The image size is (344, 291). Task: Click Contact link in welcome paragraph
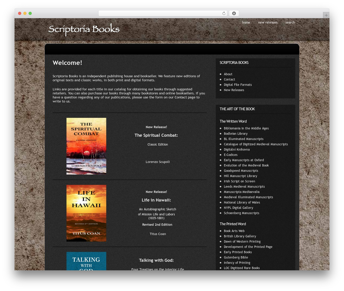pos(181,97)
